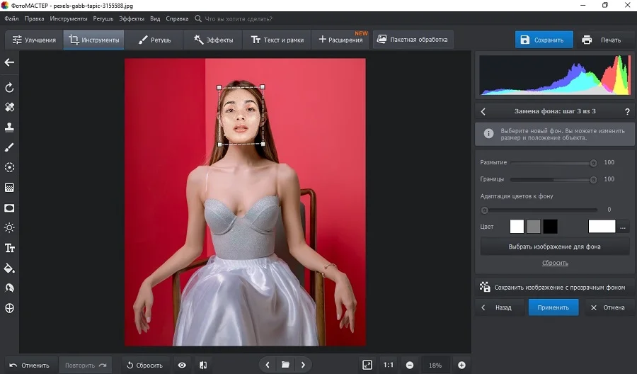Open the radial filter circle tool
This screenshot has height=374, width=637.
pyautogui.click(x=9, y=167)
